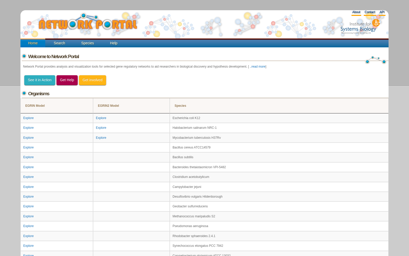The height and width of the screenshot is (256, 409).
Task: Open the API link
Action: coord(382,12)
